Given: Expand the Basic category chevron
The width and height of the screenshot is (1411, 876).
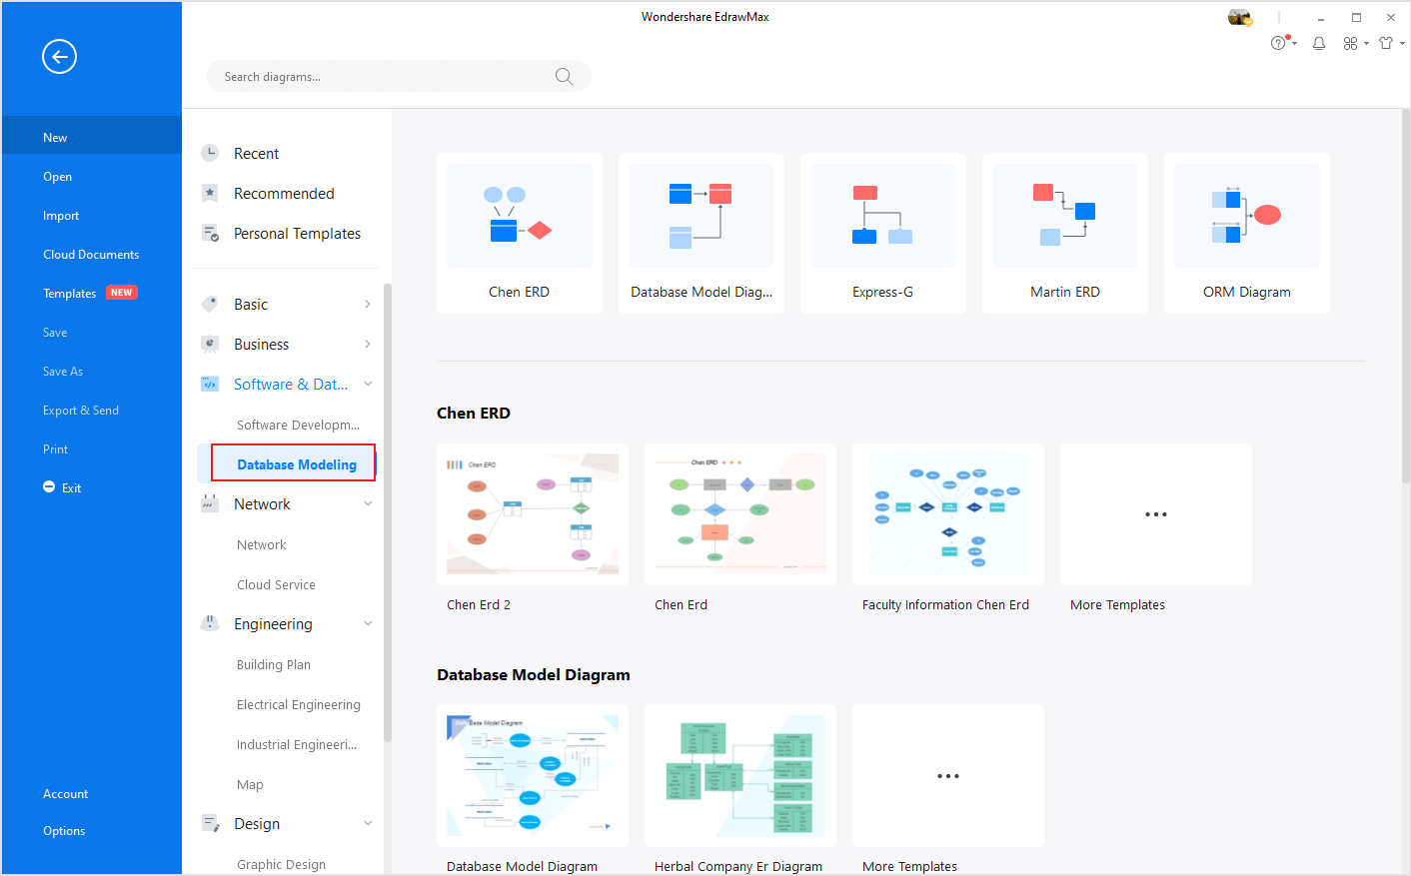Looking at the screenshot, I should click(x=368, y=304).
